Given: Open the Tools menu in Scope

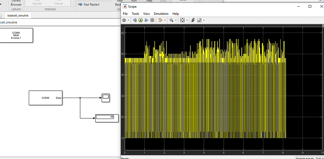Looking at the screenshot, I should pos(135,14).
